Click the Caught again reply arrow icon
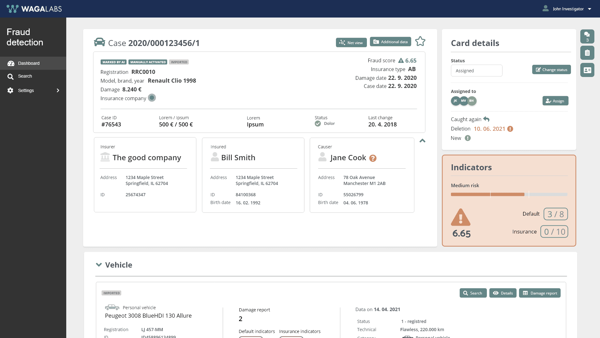The image size is (600, 338). [486, 119]
